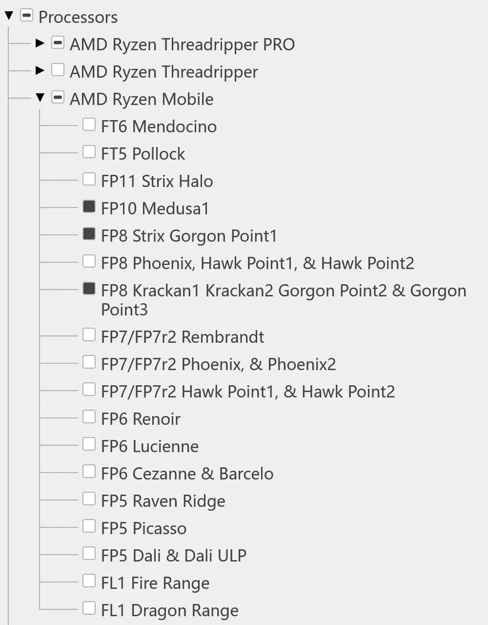Check the FT5 Pollock checkbox
The width and height of the screenshot is (488, 625).
tap(88, 151)
